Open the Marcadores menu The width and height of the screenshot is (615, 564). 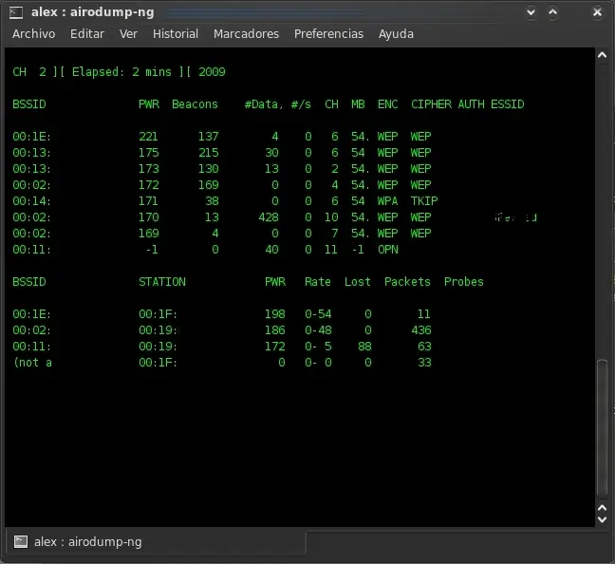(246, 34)
